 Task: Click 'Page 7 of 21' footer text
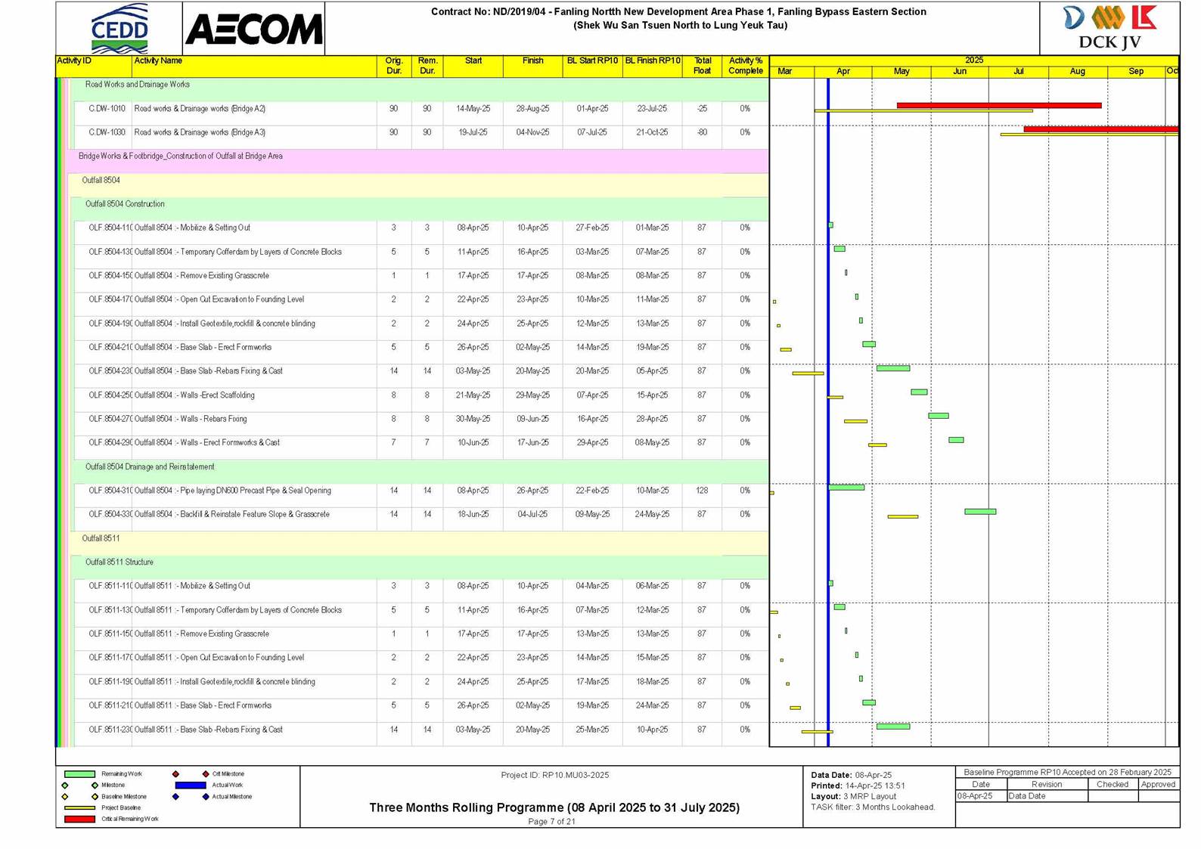click(551, 821)
